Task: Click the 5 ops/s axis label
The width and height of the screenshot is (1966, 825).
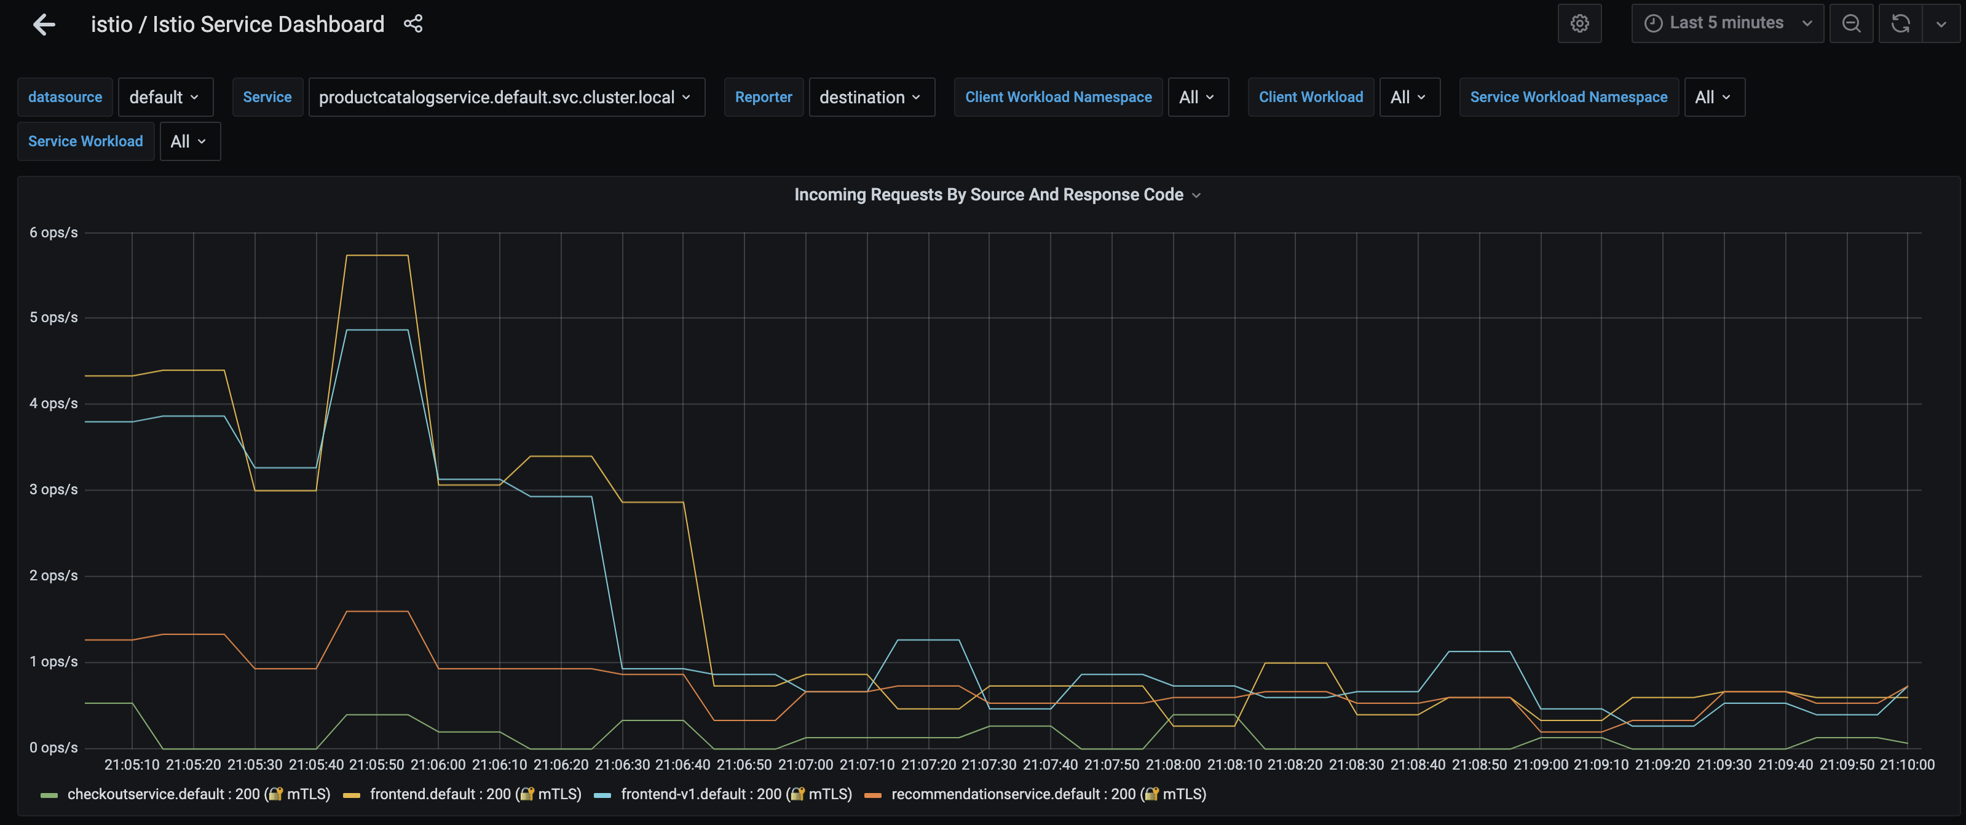Action: [53, 317]
